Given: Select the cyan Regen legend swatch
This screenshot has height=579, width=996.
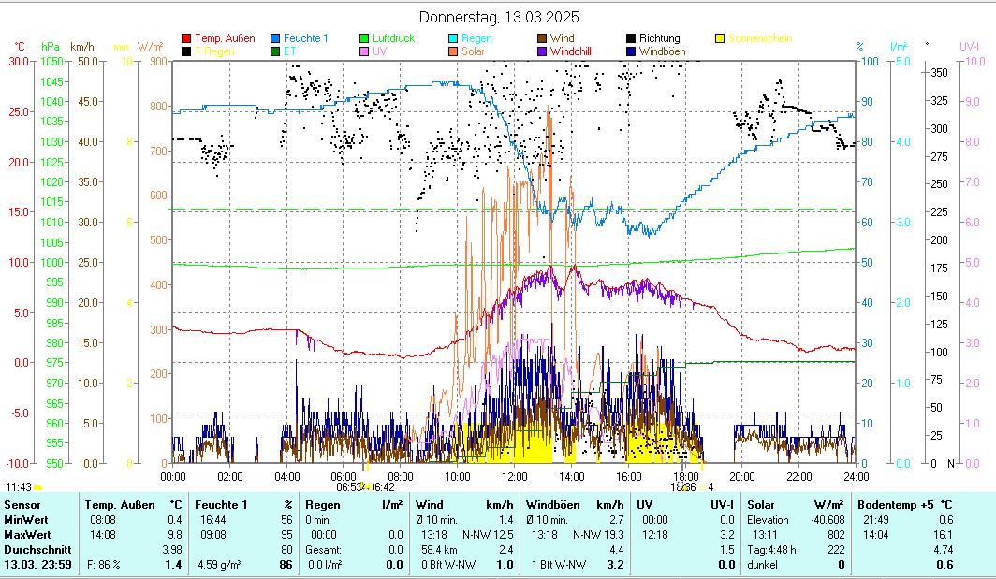Looking at the screenshot, I should click(453, 38).
